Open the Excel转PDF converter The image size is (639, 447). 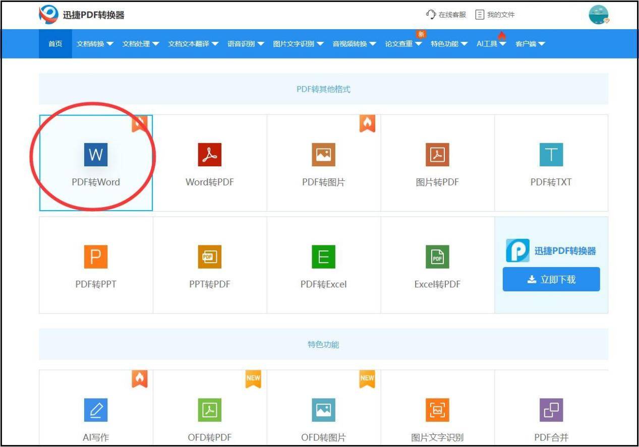pos(437,264)
